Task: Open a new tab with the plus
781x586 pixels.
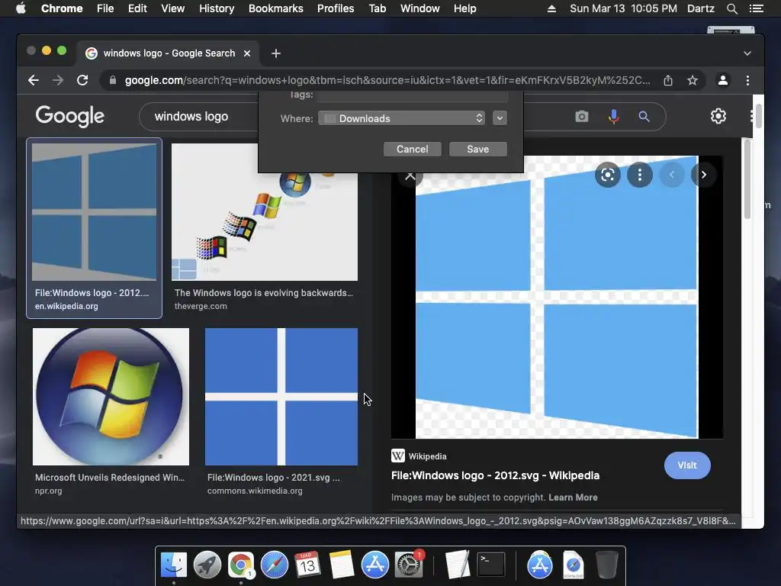Action: (276, 53)
